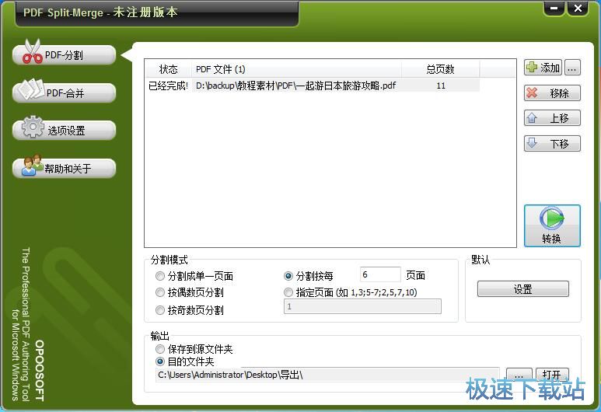Select 按奇数页分割 split mode
601x412 pixels.
(x=190, y=310)
